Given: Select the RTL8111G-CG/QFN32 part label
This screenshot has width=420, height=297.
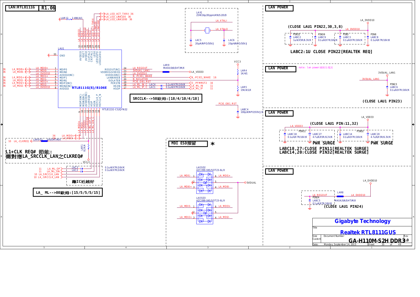Looking at the screenshot, I should [x=115, y=110].
